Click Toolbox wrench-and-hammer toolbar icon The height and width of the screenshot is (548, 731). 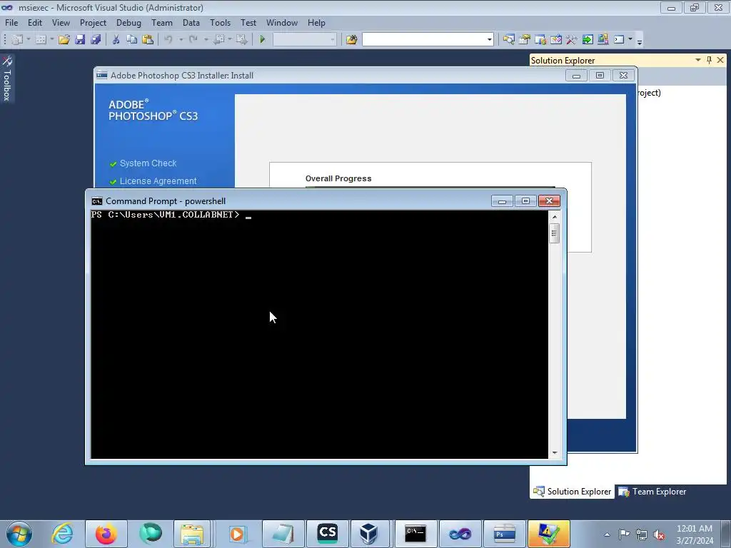pyautogui.click(x=572, y=40)
